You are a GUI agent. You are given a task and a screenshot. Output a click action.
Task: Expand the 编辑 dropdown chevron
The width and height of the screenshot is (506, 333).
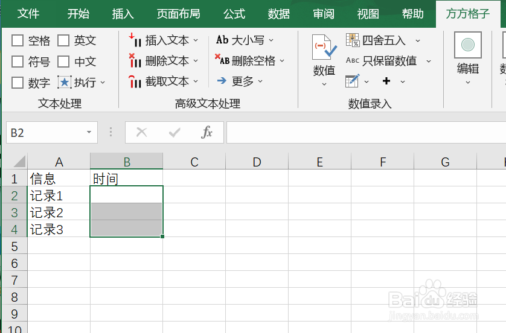[467, 83]
